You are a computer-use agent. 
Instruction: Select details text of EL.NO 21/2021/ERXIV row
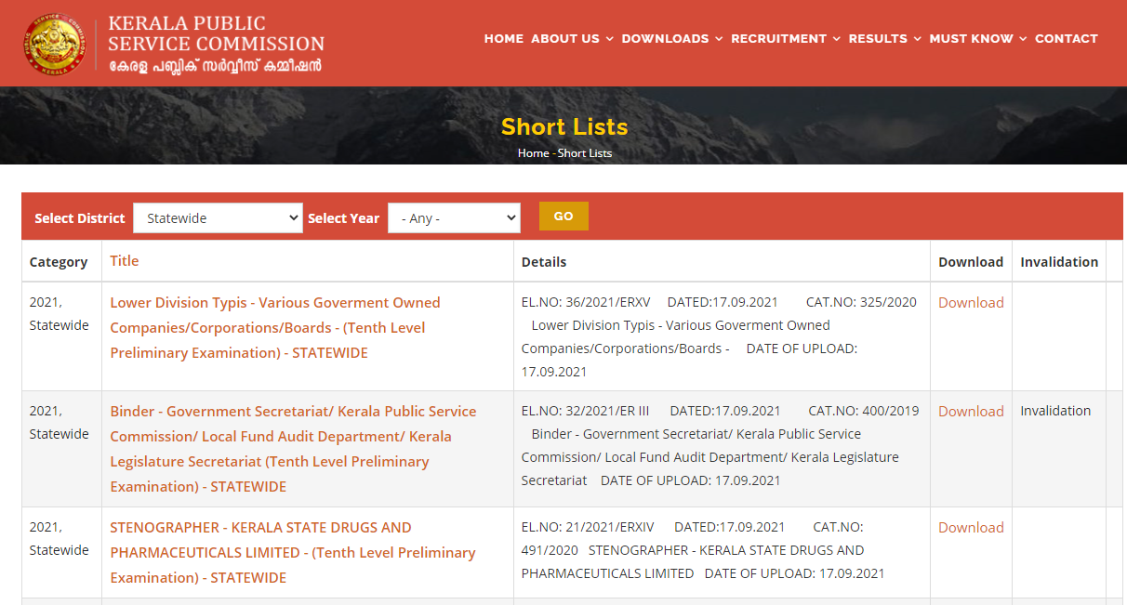[x=703, y=550]
